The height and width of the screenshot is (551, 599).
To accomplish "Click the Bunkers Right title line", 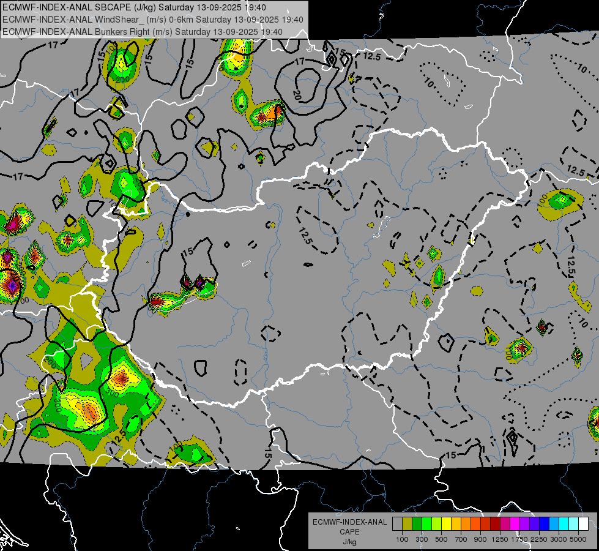I will (143, 32).
